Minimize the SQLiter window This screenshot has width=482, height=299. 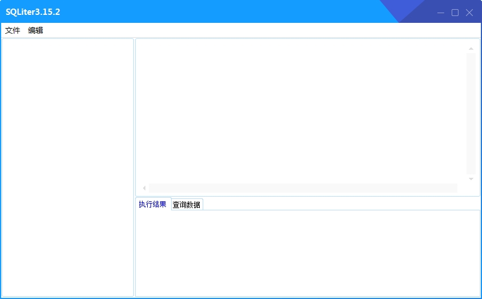tap(441, 13)
